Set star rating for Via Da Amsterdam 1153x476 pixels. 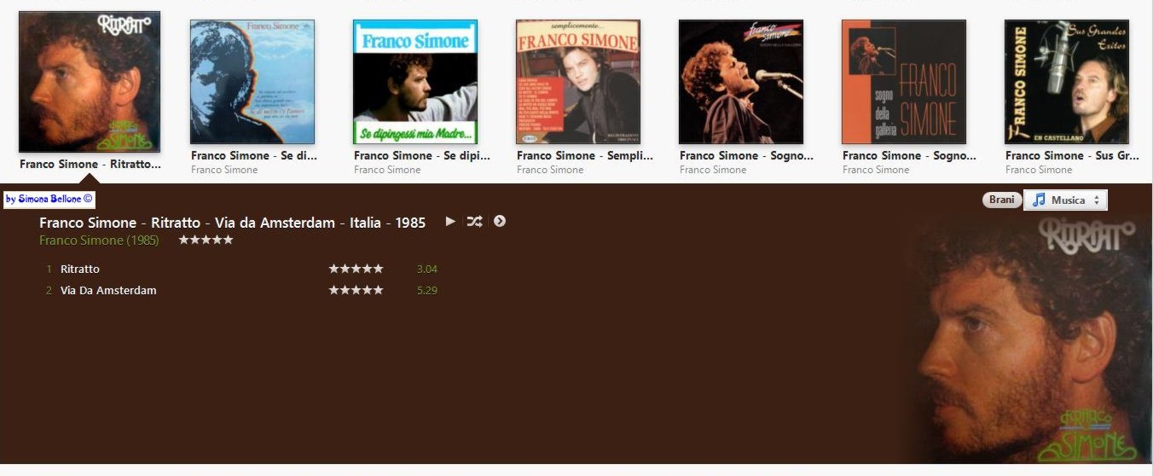coord(356,290)
